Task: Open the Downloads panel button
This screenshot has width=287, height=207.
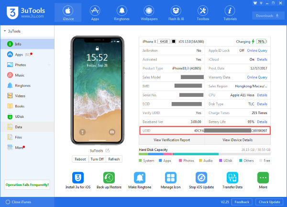Action: click(x=267, y=15)
